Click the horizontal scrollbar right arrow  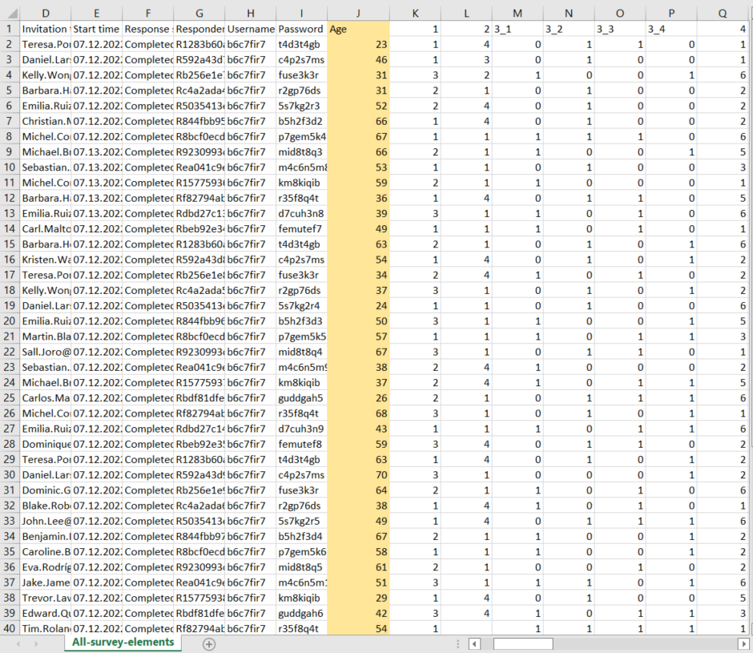pos(743,643)
